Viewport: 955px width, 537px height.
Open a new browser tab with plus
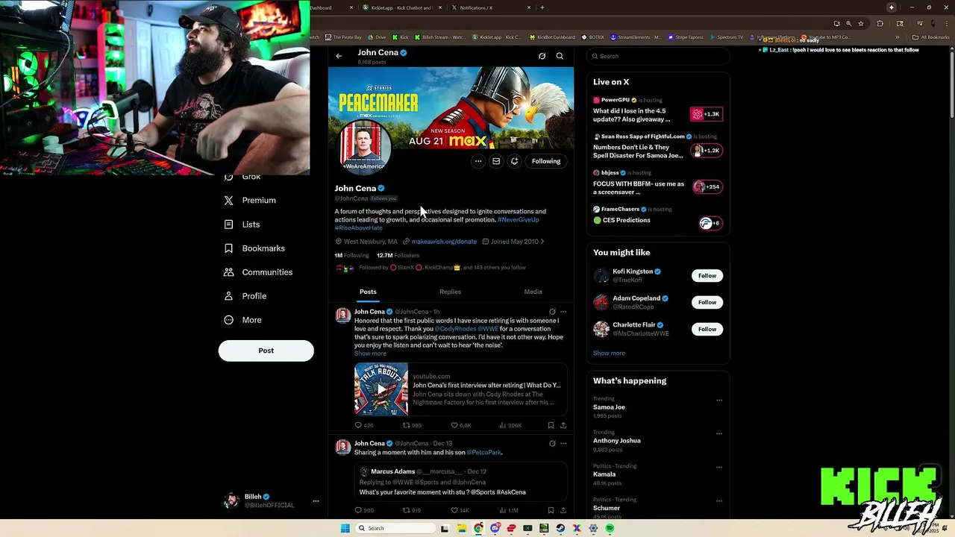pos(542,7)
